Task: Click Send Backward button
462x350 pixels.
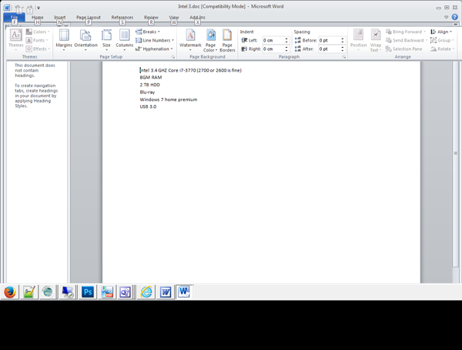Action: click(407, 40)
